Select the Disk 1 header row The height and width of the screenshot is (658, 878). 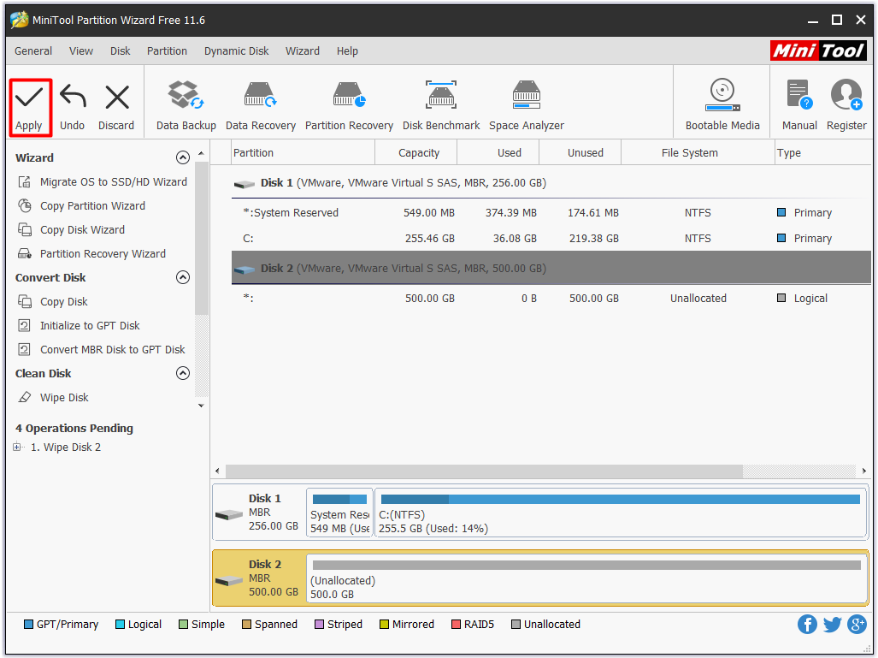tap(551, 183)
